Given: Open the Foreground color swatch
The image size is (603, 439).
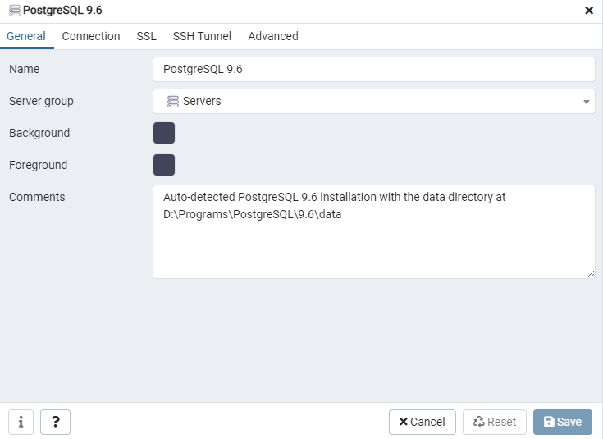Looking at the screenshot, I should [164, 165].
